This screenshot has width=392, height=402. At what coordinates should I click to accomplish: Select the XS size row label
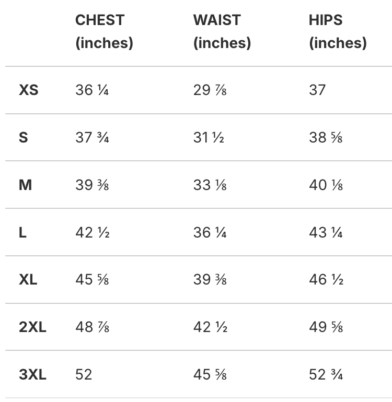pos(29,90)
